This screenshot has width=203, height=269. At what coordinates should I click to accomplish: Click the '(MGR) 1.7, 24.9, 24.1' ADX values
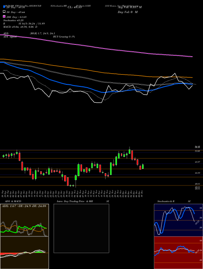tap(42, 33)
